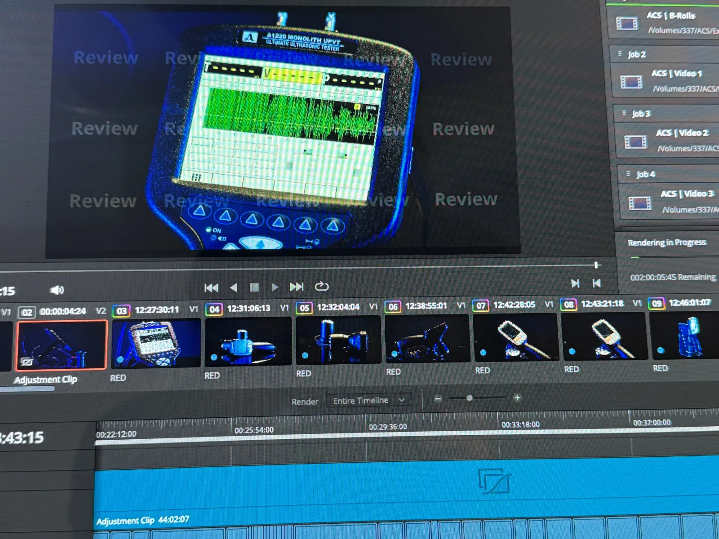This screenshot has height=539, width=719.
Task: Select clip 03 thumbnail at 12:27:30:11
Action: (155, 344)
